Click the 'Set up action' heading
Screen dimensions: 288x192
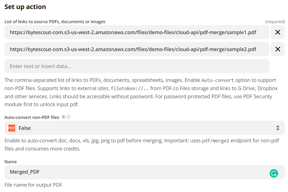click(x=25, y=7)
